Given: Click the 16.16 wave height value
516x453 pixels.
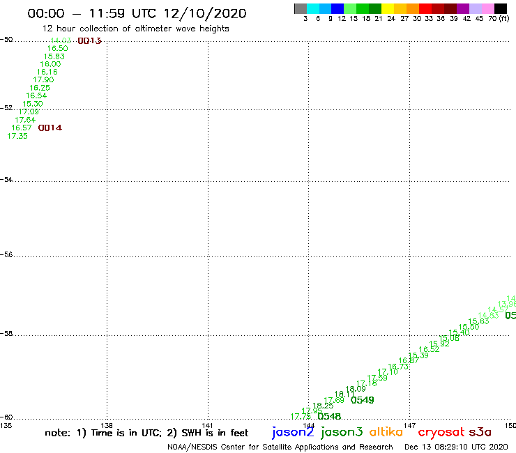Looking at the screenshot, I should tap(47, 72).
